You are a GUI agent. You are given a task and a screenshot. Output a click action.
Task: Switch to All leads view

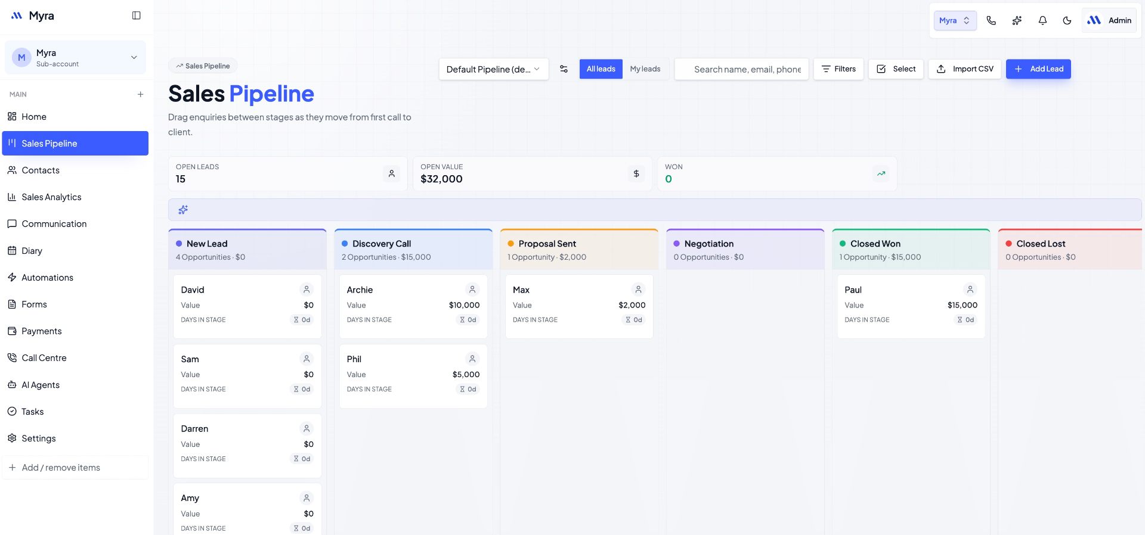601,69
